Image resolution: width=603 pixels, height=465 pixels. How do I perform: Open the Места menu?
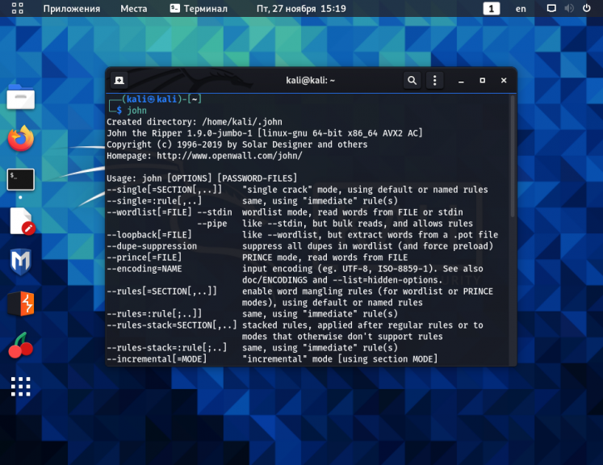coord(133,9)
